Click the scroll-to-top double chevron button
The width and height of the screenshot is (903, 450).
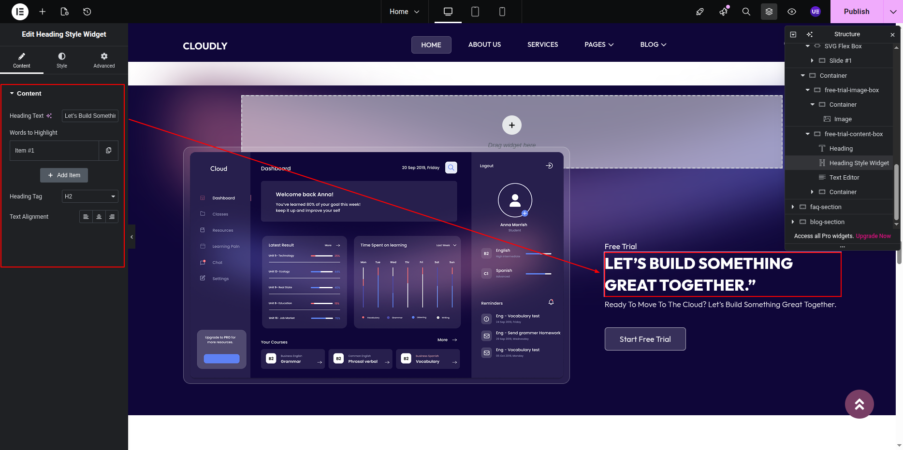[859, 404]
